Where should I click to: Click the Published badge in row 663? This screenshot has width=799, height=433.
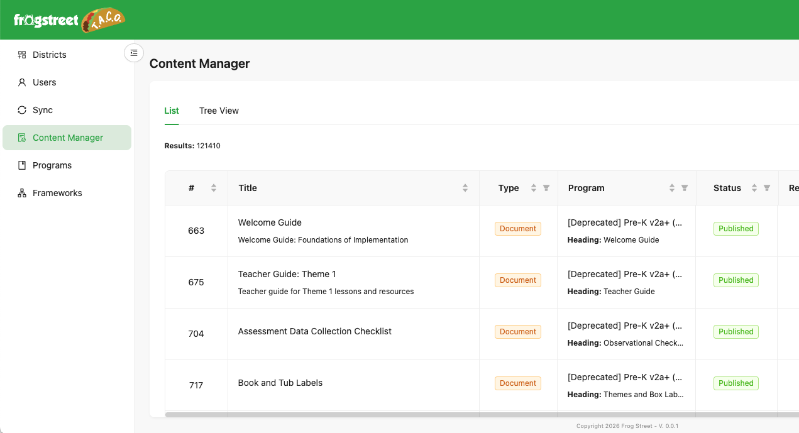point(736,229)
